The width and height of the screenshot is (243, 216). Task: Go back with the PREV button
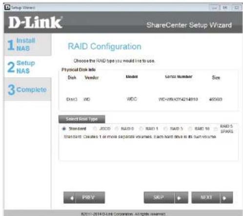[84, 197]
